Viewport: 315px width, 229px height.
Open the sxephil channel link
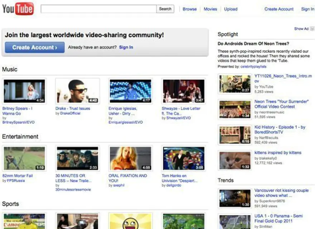[x=119, y=185]
